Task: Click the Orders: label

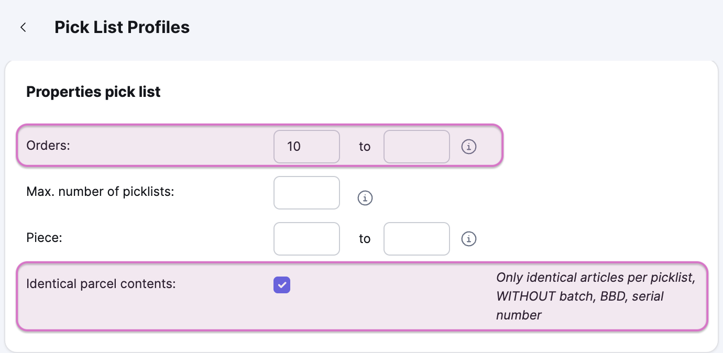Action: tap(48, 146)
